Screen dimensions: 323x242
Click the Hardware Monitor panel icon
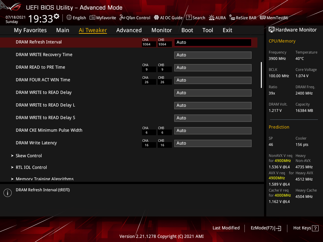point(272,29)
